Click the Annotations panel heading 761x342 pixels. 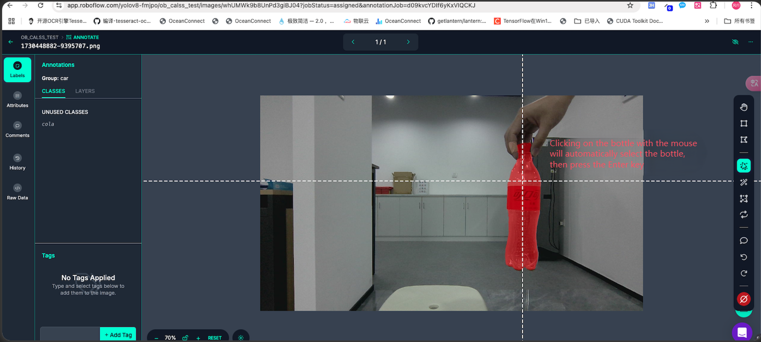click(58, 65)
